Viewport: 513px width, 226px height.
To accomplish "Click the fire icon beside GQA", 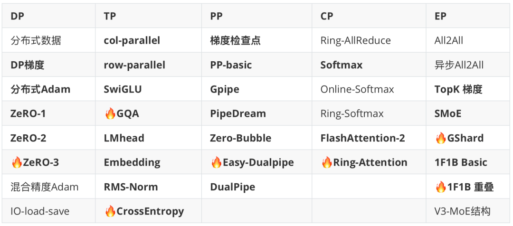I will pos(110,114).
